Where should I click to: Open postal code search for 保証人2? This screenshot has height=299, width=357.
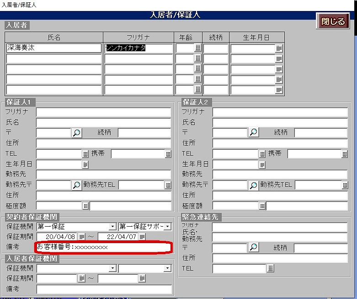coord(253,133)
